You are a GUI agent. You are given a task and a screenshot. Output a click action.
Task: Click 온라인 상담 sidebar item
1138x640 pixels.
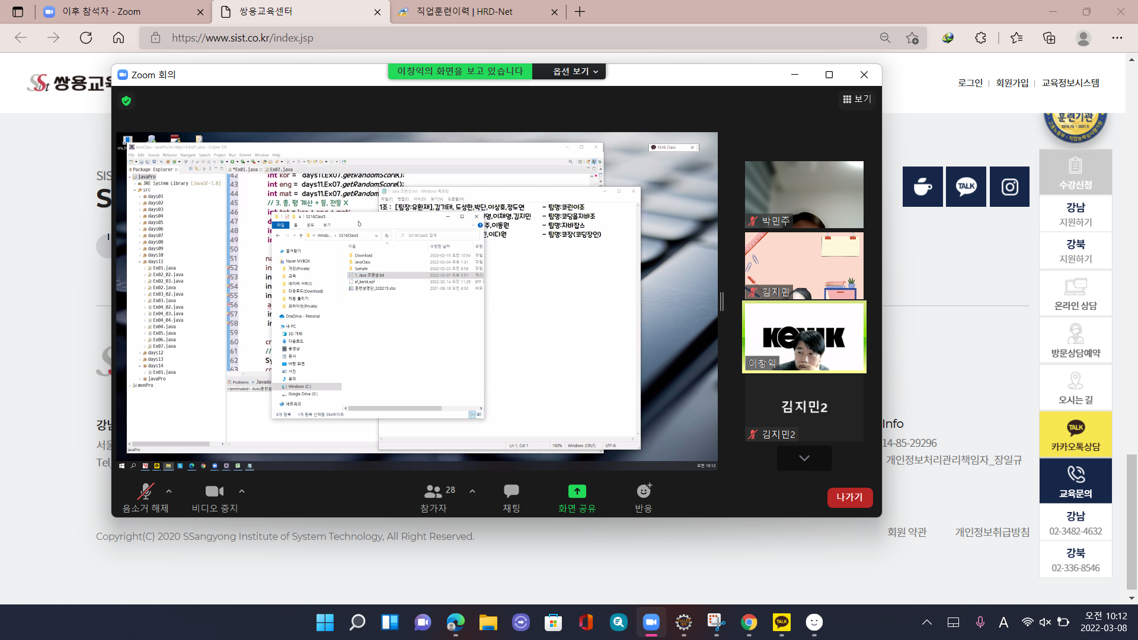click(1076, 294)
